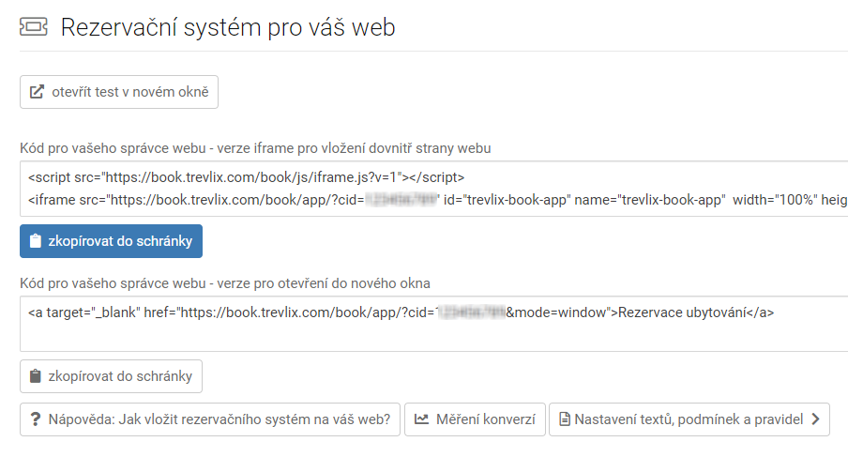Click inside the iframe code text area
Viewport: 848px width, 457px height.
(433, 189)
